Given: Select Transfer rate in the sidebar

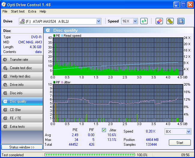Looking at the screenshot, I should (x=22, y=60).
